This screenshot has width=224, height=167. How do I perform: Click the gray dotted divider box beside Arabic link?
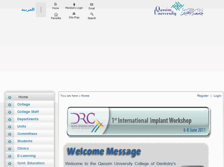coord(41,10)
